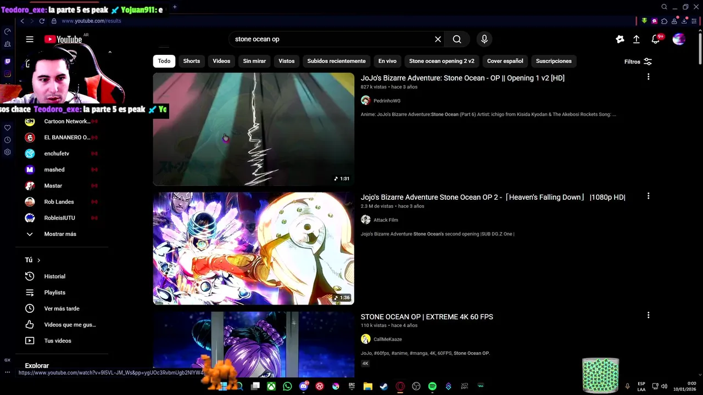Screen dimensions: 703x395
Task: Open title JoJo's Stone Ocean OP Opening 1 v2
Action: click(462, 78)
